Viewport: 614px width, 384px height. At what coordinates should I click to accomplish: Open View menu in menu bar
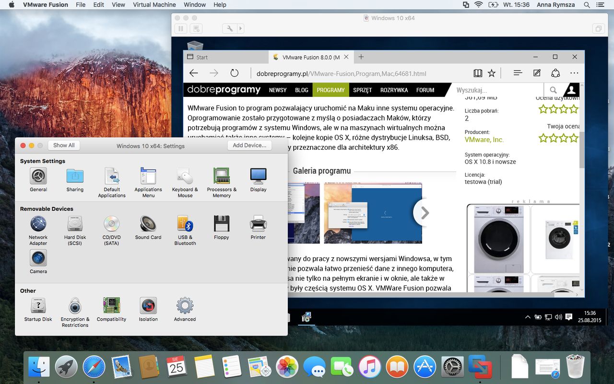tap(118, 5)
